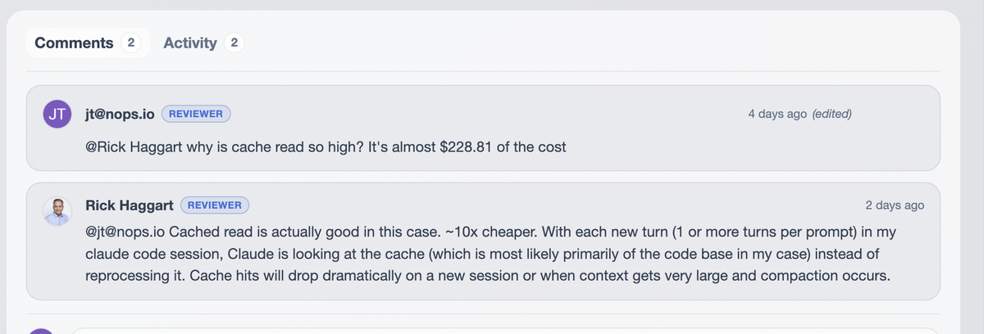Click the @jt@nops.io mention in reply
Image resolution: width=984 pixels, height=334 pixels.
(125, 230)
